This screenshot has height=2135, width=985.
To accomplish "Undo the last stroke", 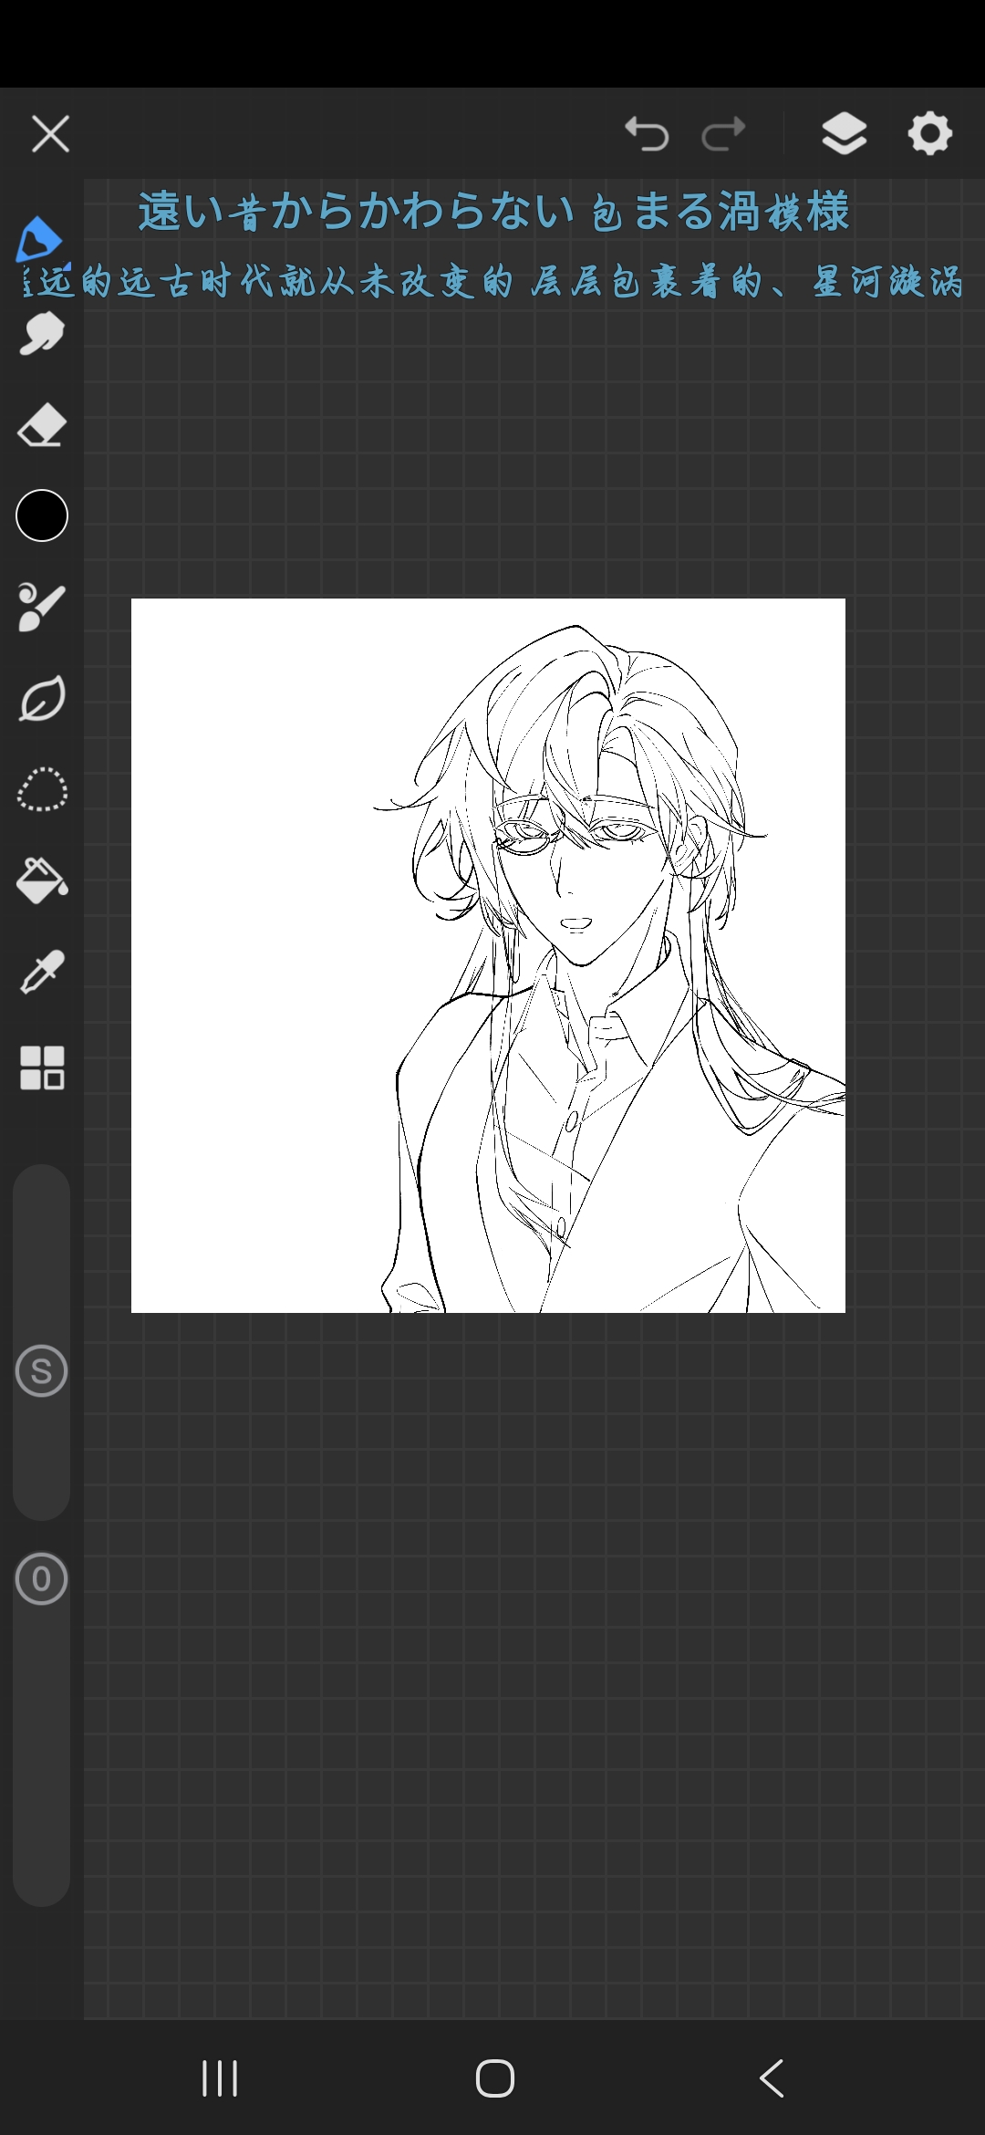I will pyautogui.click(x=647, y=134).
